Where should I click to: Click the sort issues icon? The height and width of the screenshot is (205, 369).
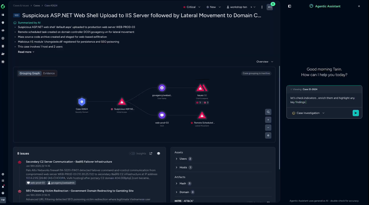(x=151, y=153)
